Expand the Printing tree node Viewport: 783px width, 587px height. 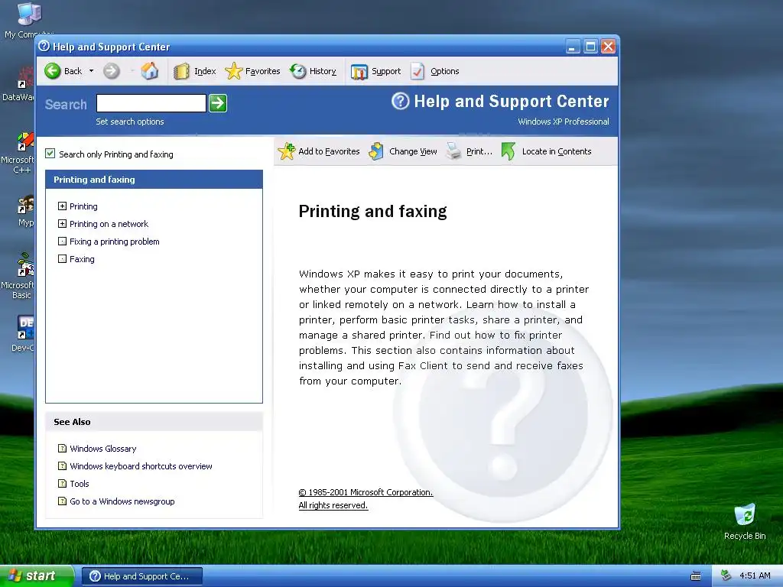tap(62, 206)
